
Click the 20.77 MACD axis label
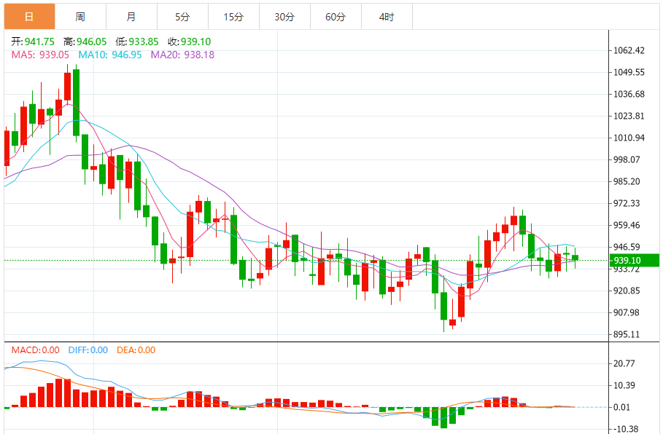624,363
